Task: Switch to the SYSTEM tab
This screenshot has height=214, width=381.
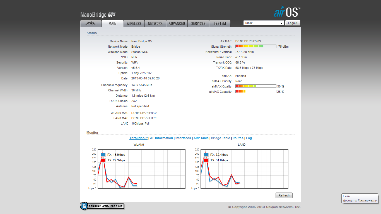Action: (x=220, y=23)
